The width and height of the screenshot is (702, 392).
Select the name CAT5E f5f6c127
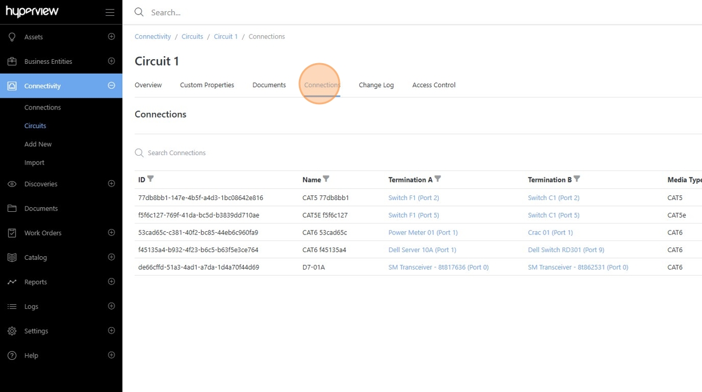coord(325,215)
